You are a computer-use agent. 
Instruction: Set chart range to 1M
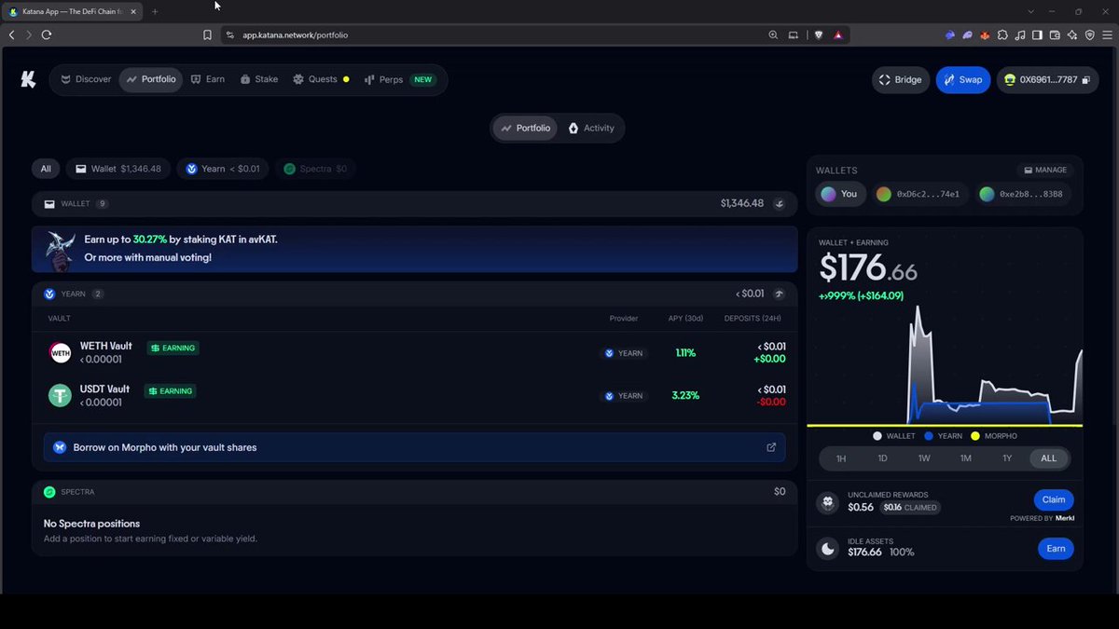[966, 458]
